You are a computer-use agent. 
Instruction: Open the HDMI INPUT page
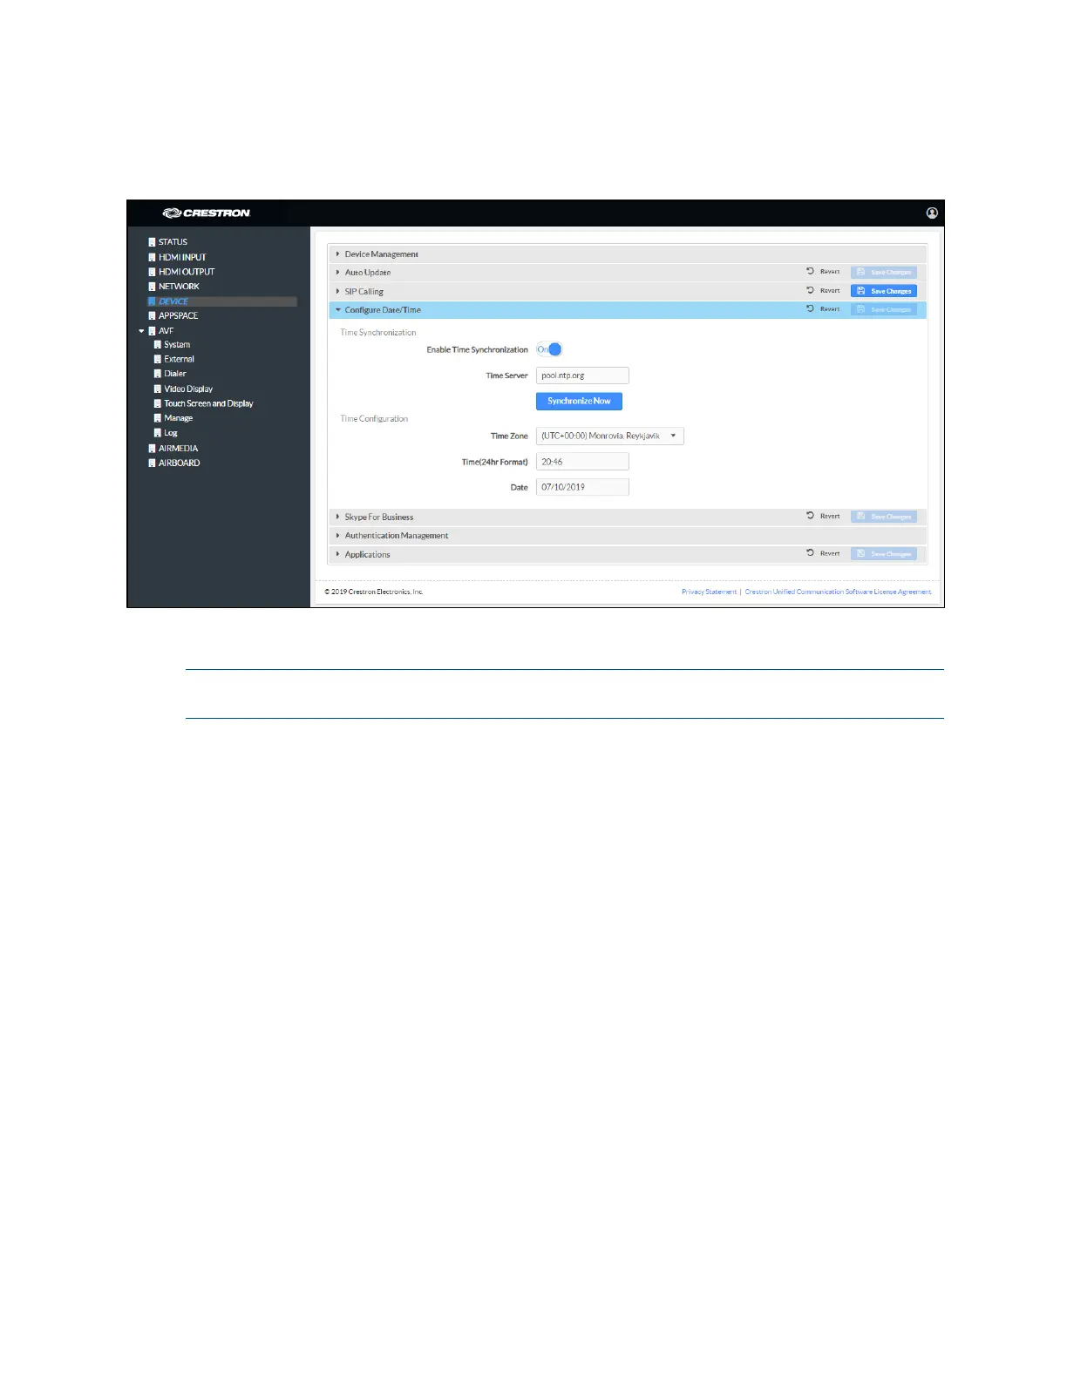182,257
